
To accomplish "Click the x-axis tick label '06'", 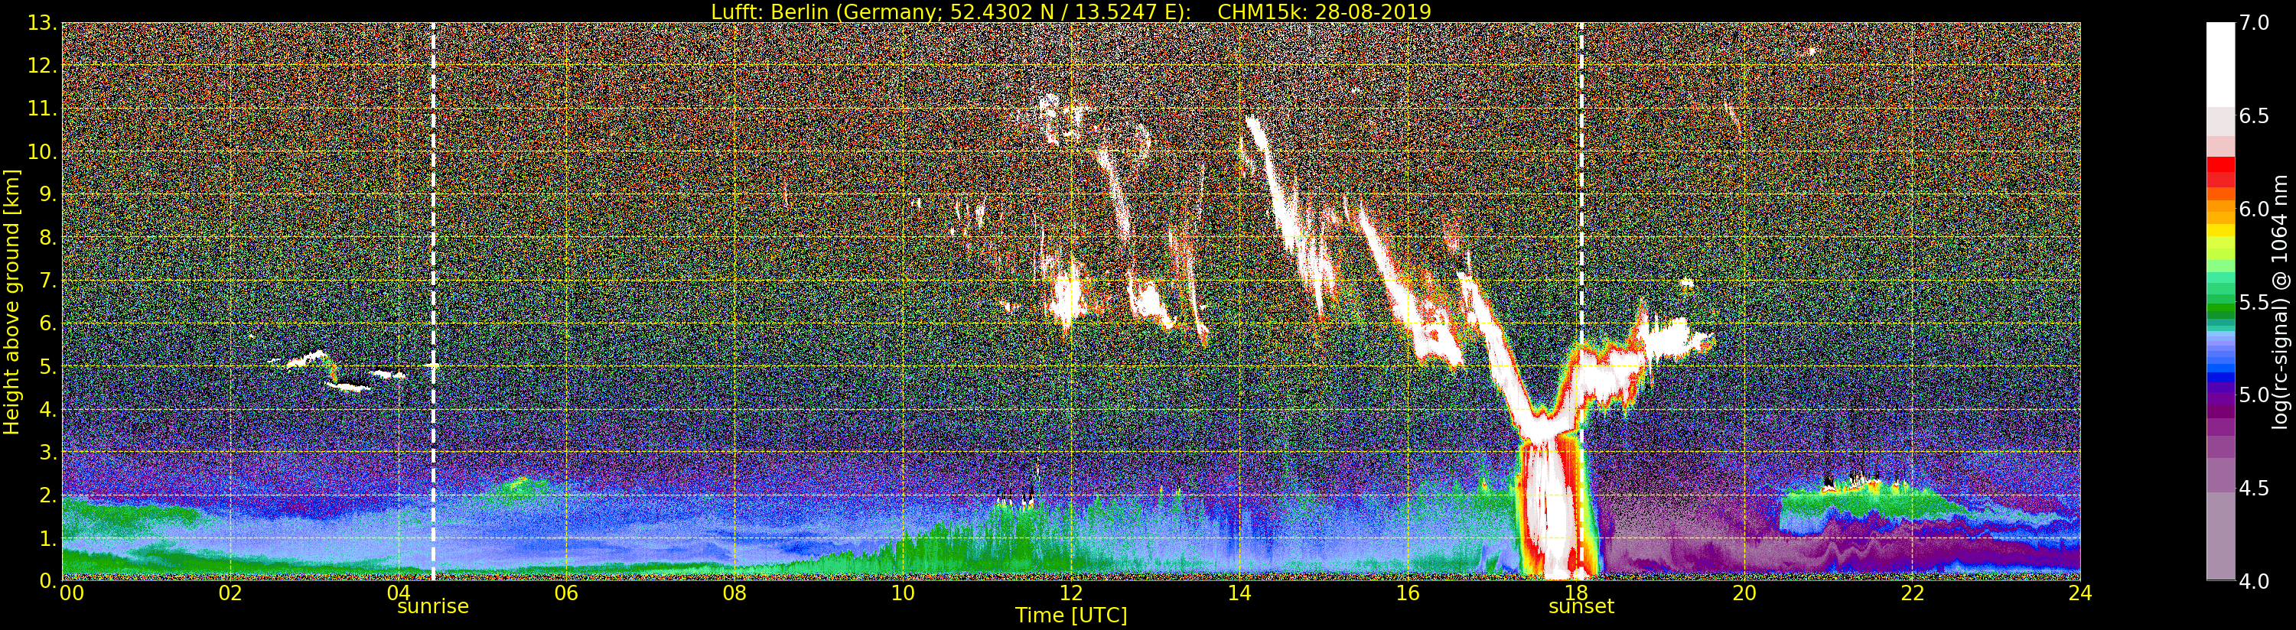I will [x=566, y=593].
